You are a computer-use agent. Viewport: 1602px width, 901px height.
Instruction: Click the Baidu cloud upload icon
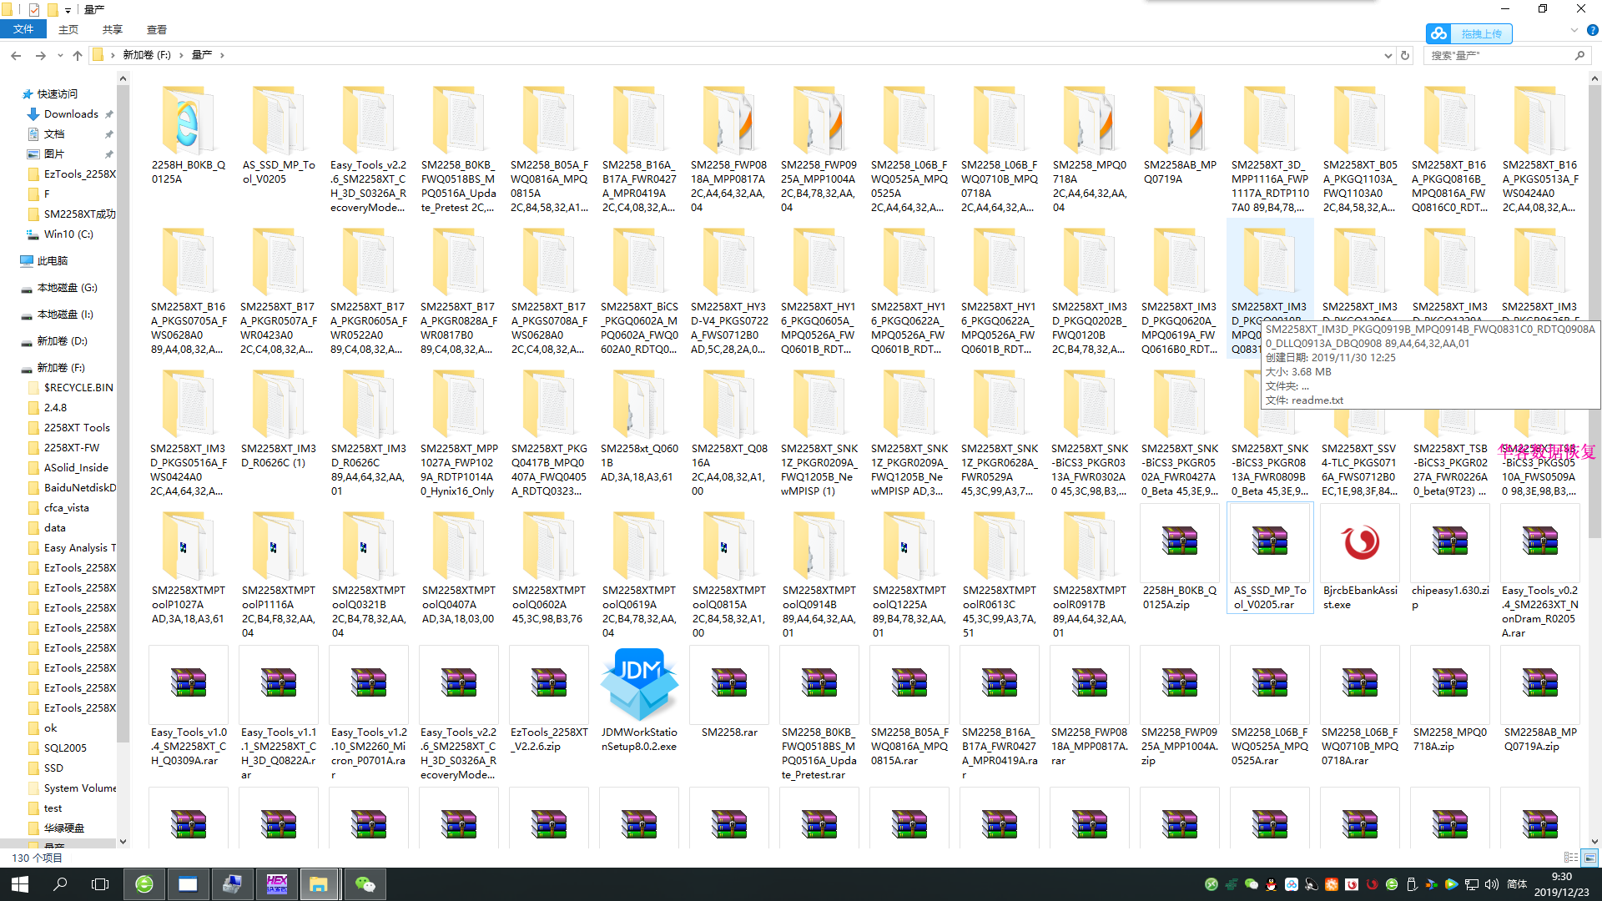point(1438,33)
